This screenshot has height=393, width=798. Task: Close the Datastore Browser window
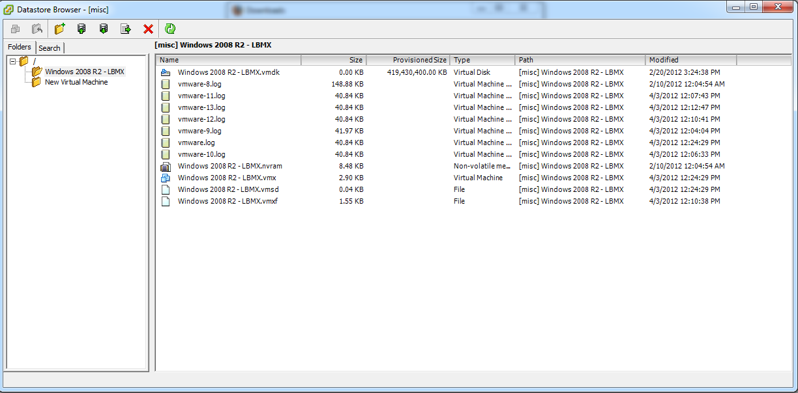(777, 7)
